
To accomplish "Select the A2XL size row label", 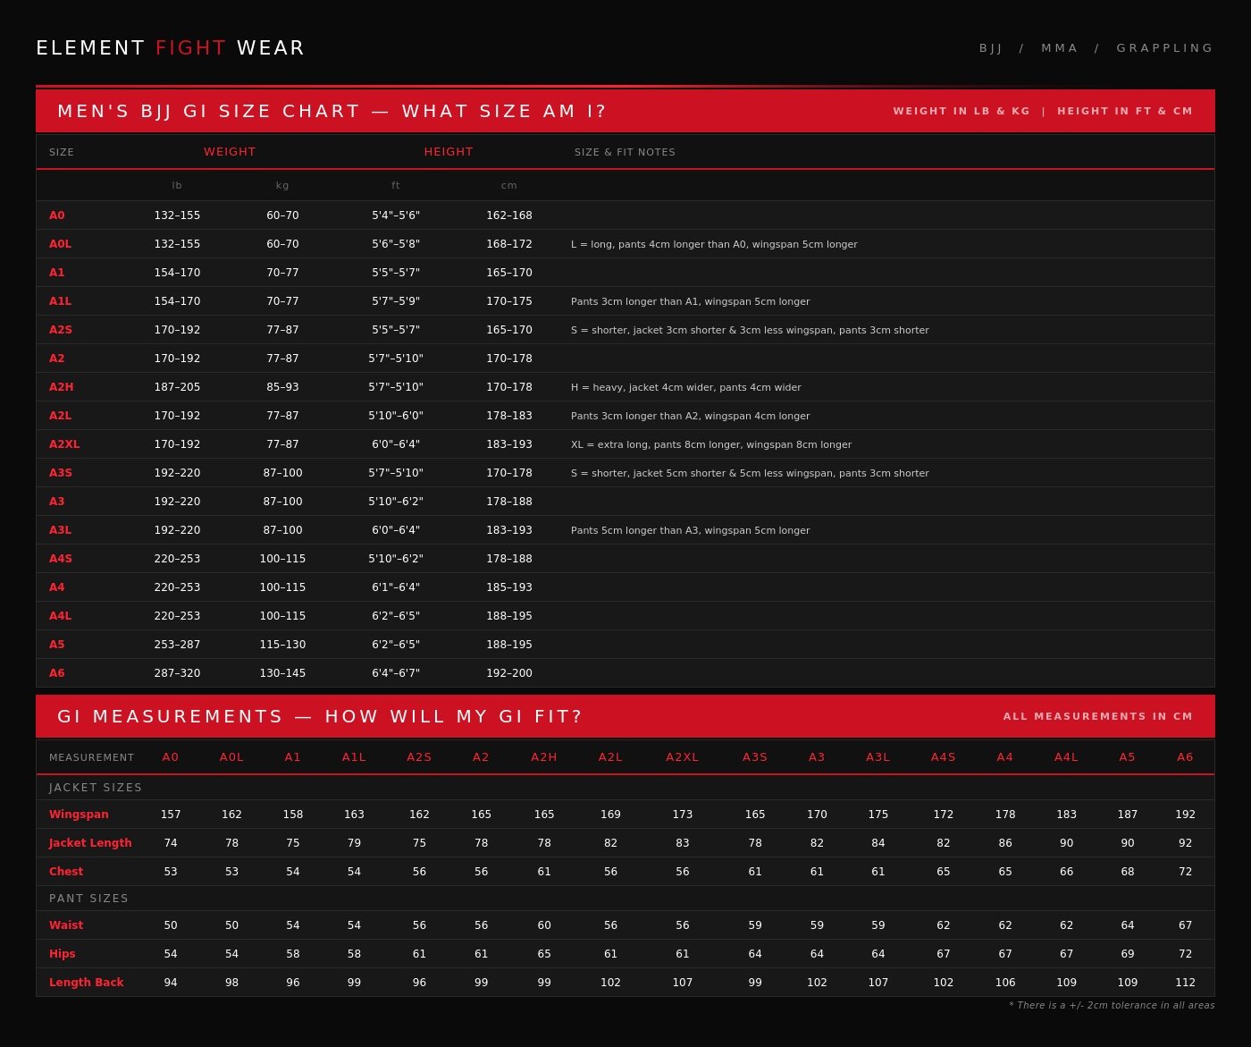I will tap(64, 444).
